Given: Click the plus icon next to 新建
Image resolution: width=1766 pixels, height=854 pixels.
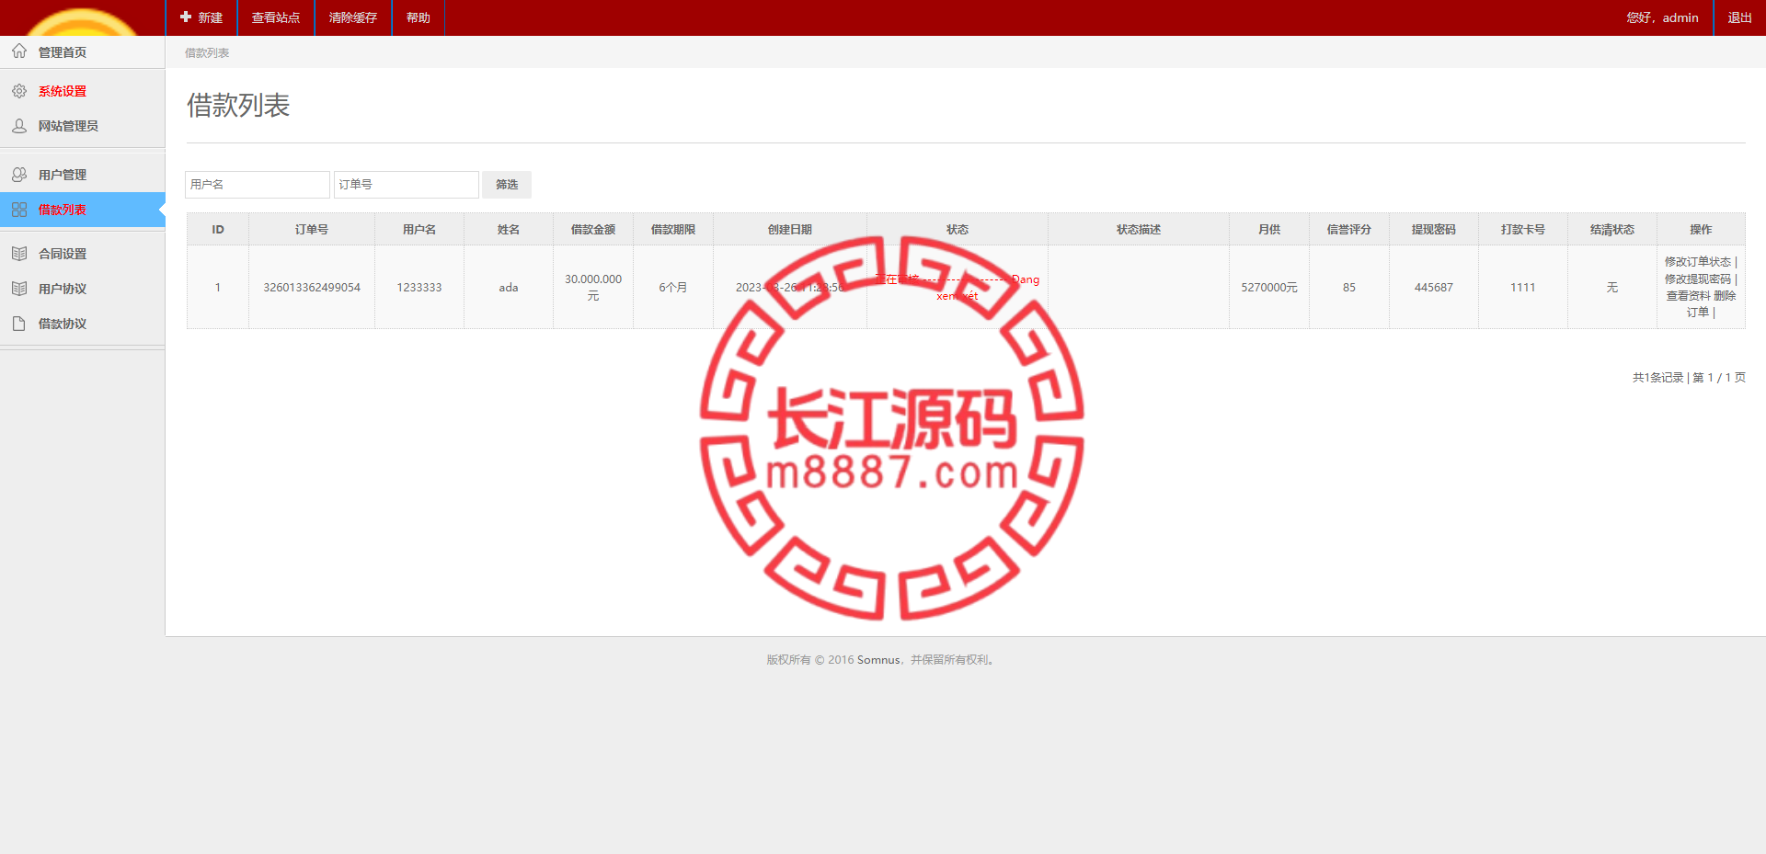Looking at the screenshot, I should click(186, 17).
